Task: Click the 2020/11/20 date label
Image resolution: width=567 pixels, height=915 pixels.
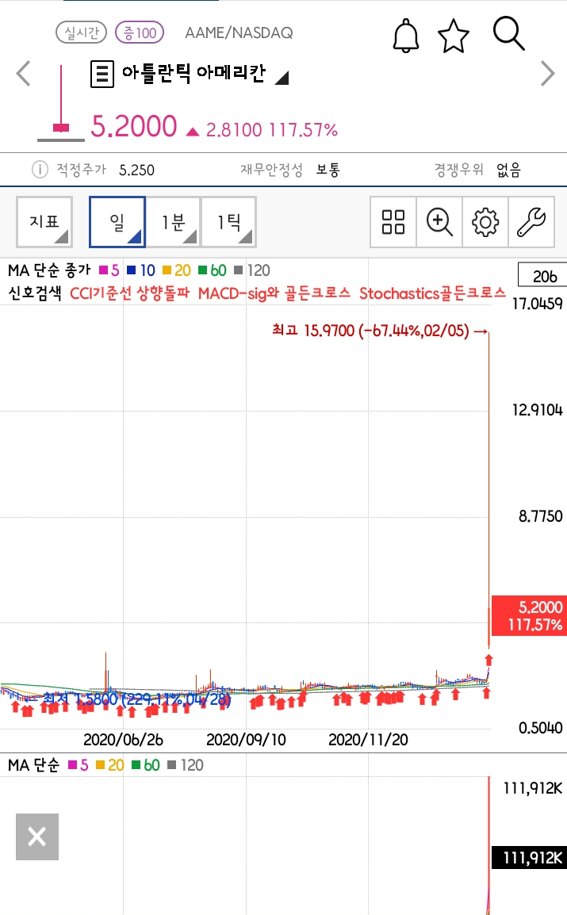Action: click(x=368, y=740)
